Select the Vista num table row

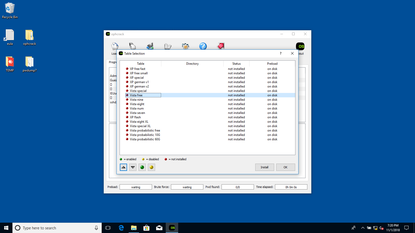[x=208, y=108]
